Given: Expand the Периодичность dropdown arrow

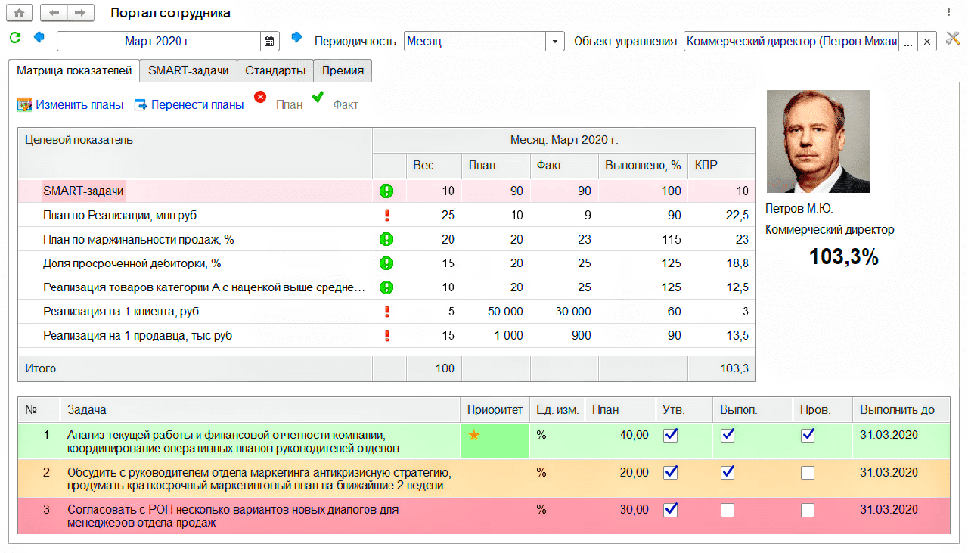Looking at the screenshot, I should pyautogui.click(x=555, y=41).
